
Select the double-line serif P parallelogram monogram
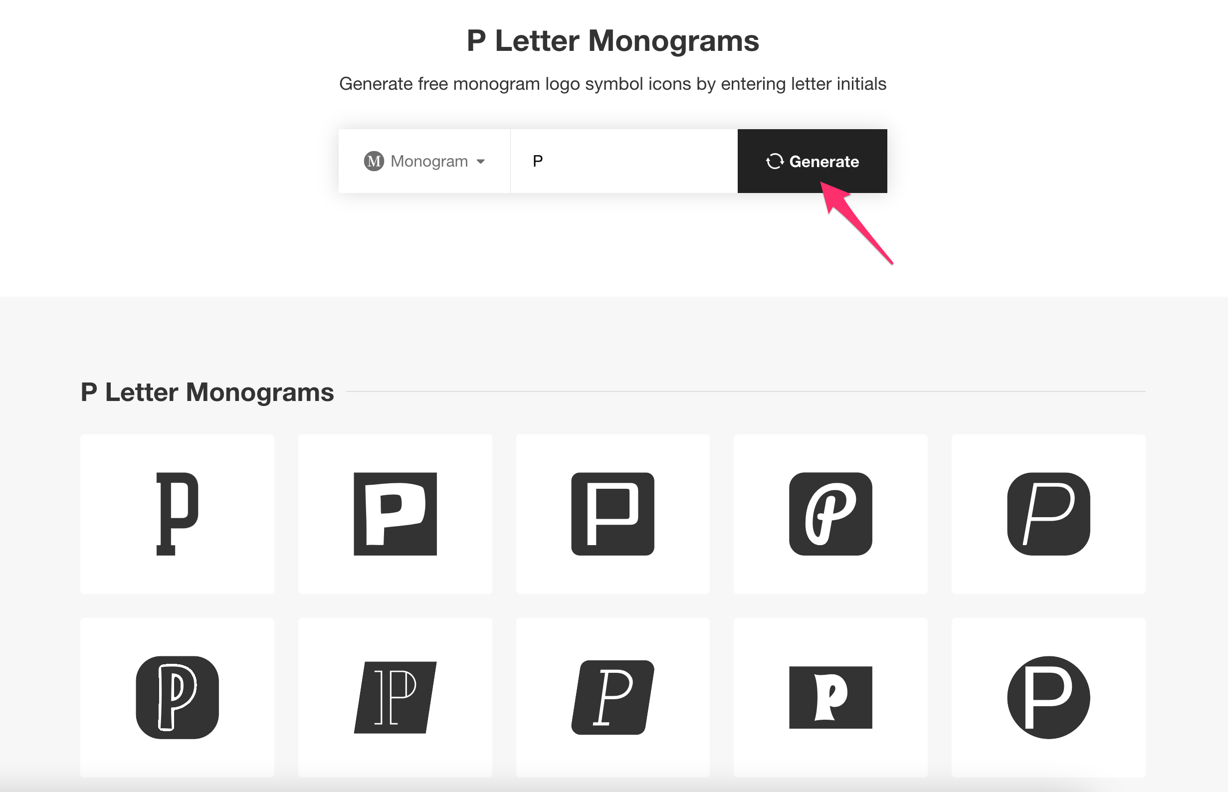[395, 697]
